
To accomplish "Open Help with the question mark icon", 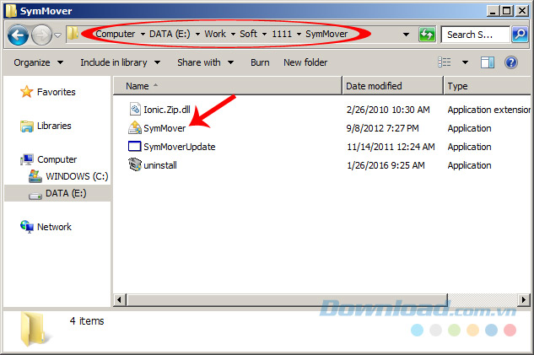I will [511, 62].
